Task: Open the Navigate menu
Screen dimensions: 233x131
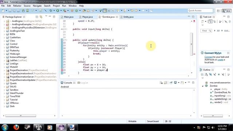Action: point(37,6)
